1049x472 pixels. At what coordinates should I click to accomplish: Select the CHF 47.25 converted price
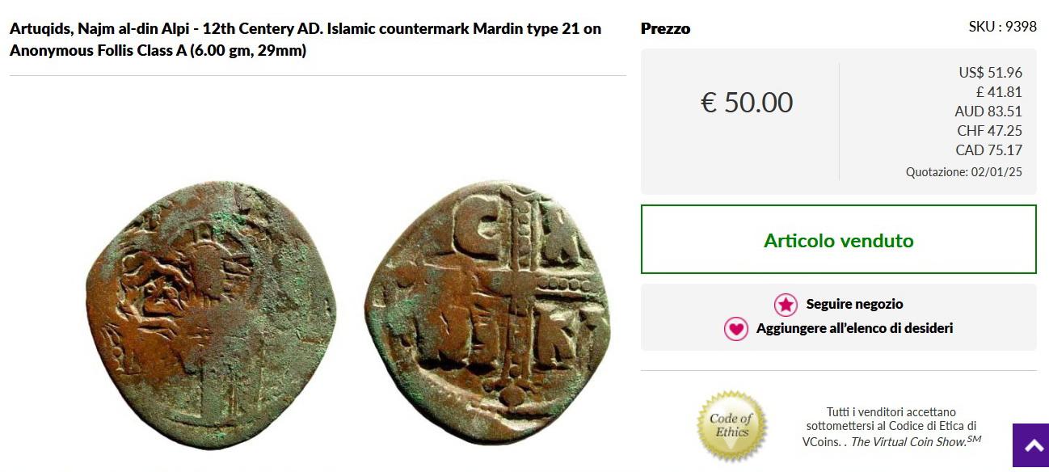coord(990,131)
